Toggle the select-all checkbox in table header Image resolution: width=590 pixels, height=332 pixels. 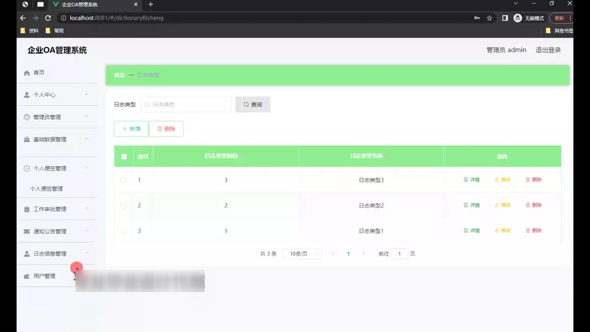click(124, 157)
